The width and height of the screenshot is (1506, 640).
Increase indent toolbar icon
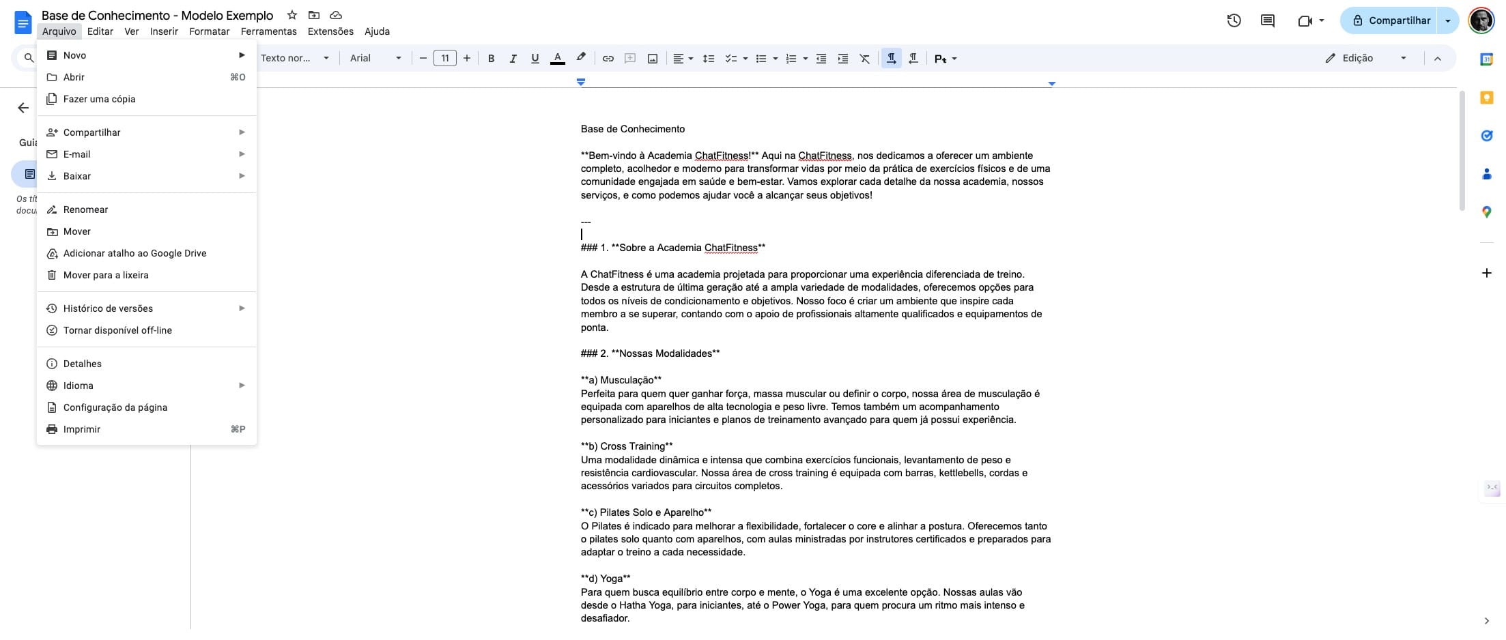coord(843,59)
